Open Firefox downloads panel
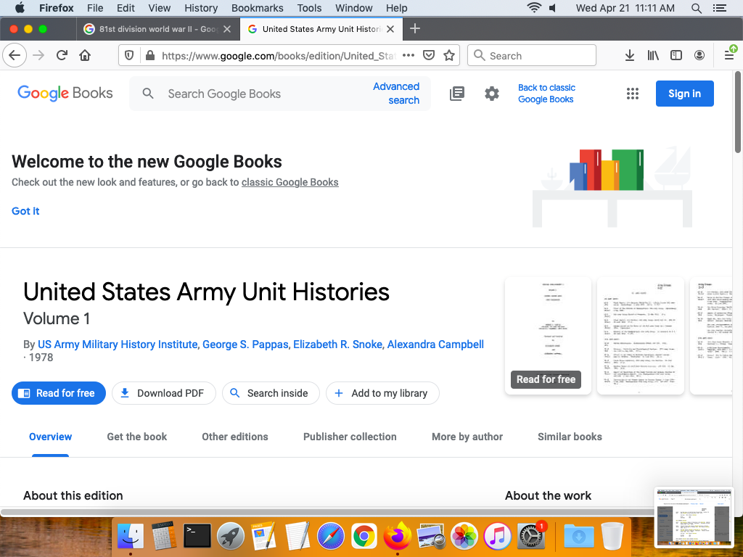The image size is (743, 557). 630,56
